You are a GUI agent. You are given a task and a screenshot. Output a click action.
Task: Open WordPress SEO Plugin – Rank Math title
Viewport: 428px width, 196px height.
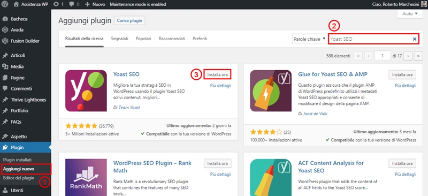[x=152, y=167]
